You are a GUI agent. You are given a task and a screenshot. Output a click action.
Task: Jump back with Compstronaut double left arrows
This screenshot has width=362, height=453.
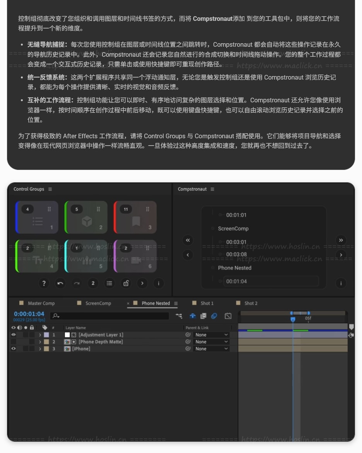pyautogui.click(x=188, y=240)
